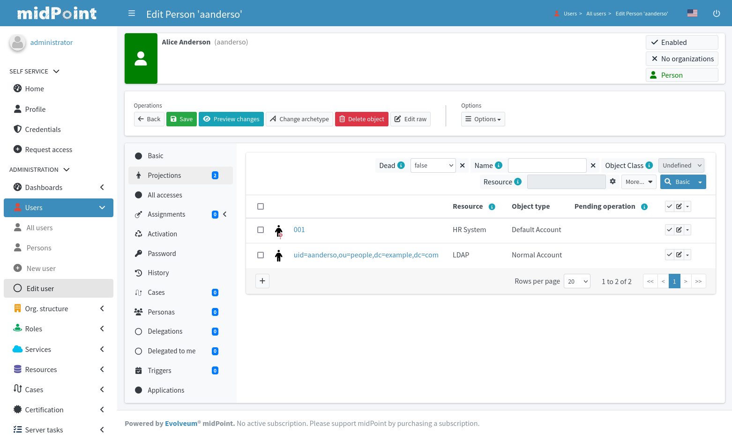Click into the Name filter text field
The image size is (732, 439).
point(547,165)
